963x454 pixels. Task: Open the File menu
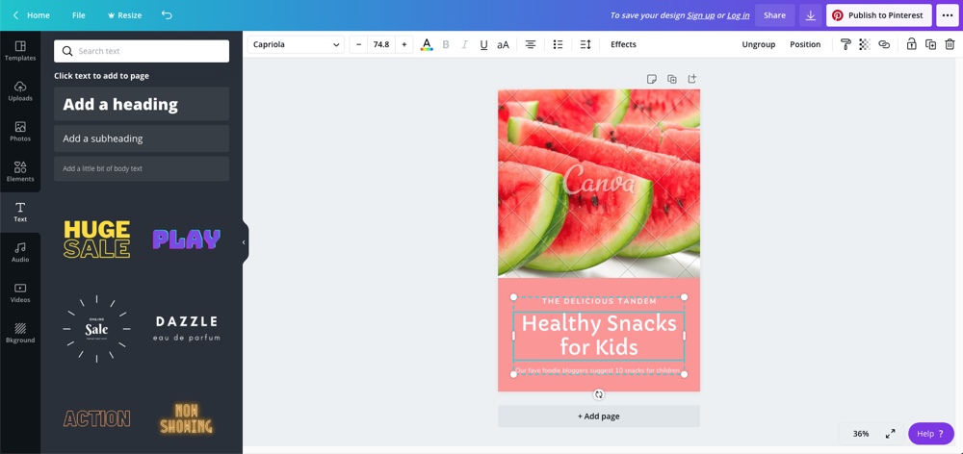click(x=79, y=15)
